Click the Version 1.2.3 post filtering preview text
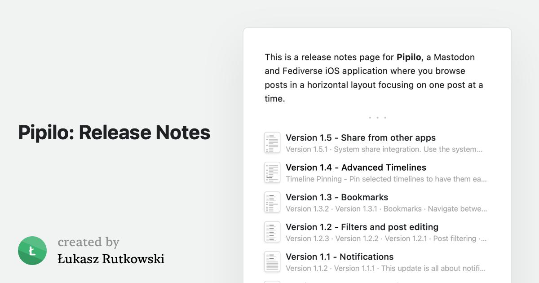Viewport: 539px width, 283px height. tap(386, 238)
